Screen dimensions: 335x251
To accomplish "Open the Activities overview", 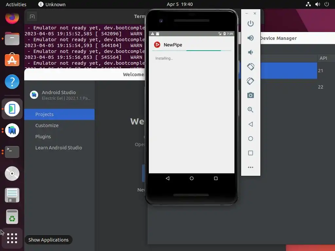I will click(x=16, y=4).
